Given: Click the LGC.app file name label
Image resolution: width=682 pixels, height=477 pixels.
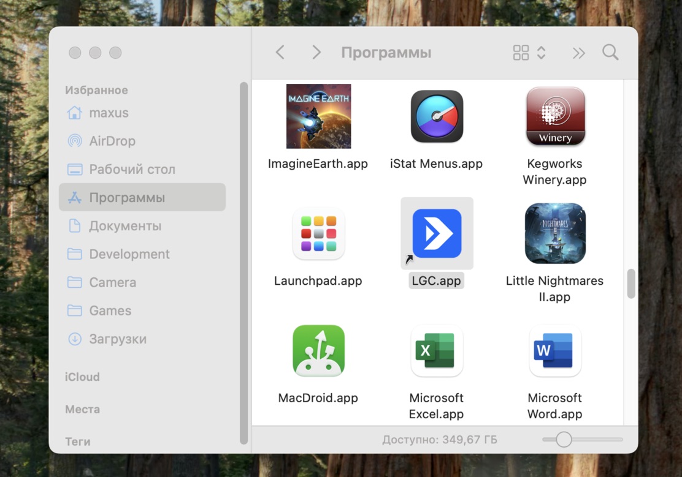Looking at the screenshot, I should pos(436,281).
